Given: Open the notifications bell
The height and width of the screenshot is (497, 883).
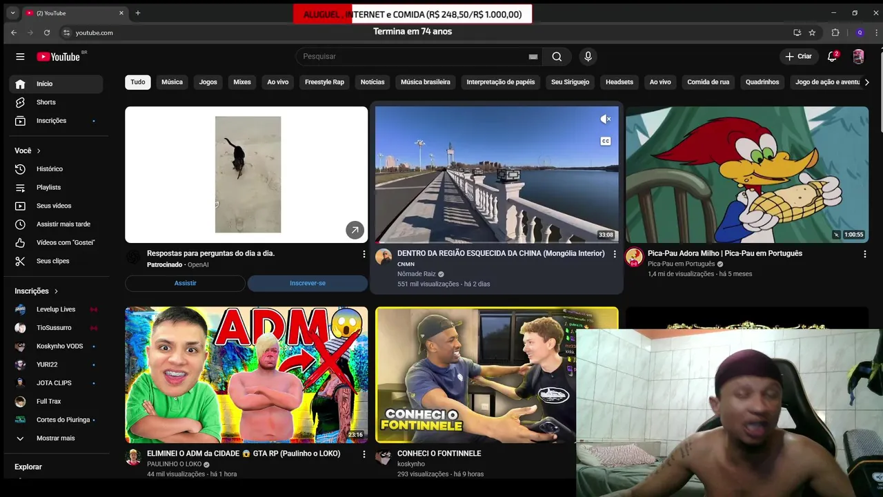Looking at the screenshot, I should coord(833,57).
